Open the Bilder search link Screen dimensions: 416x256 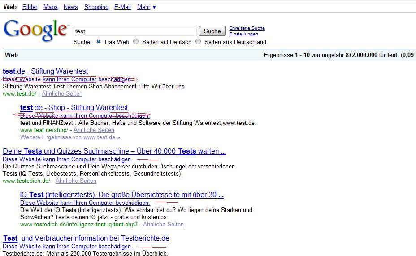pos(30,7)
